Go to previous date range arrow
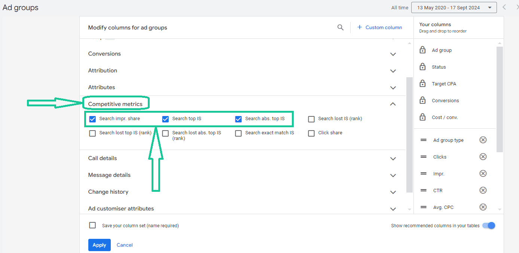The image size is (519, 253). click(504, 7)
